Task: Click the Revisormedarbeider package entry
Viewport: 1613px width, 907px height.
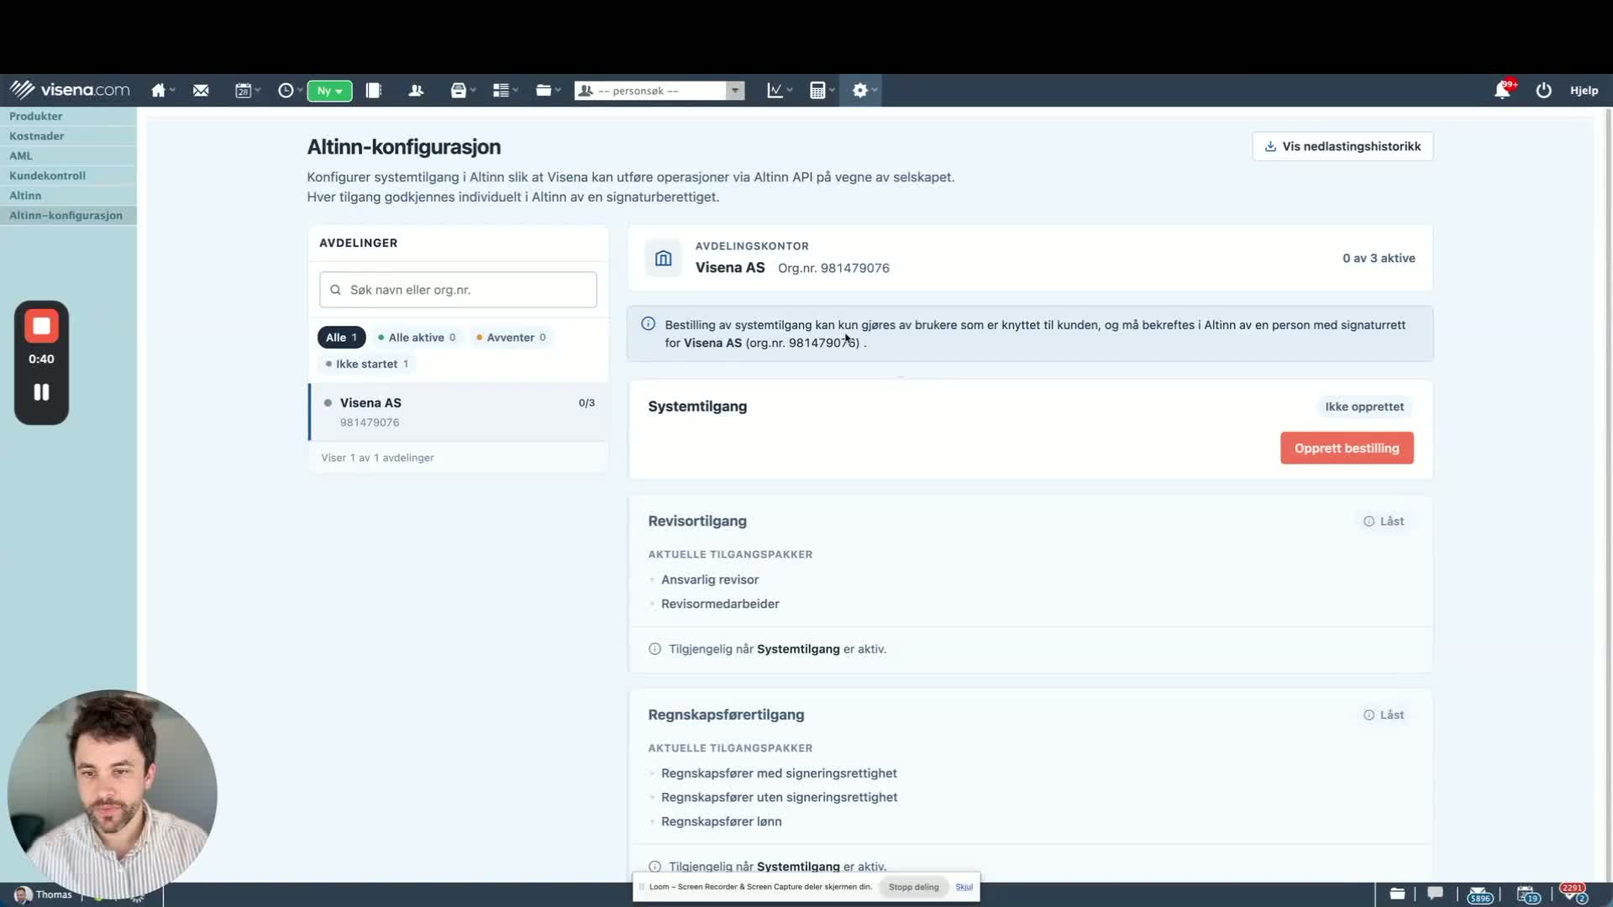Action: coord(720,605)
